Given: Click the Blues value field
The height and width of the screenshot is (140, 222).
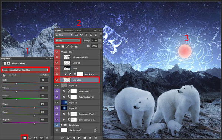Looking at the screenshot, I should pos(44,112).
